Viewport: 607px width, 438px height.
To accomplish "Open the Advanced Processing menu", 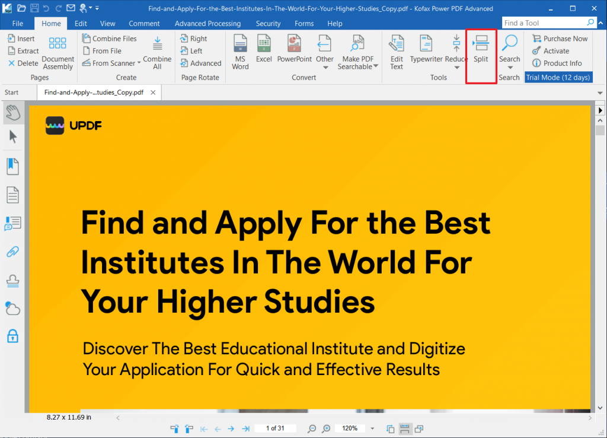I will click(207, 23).
